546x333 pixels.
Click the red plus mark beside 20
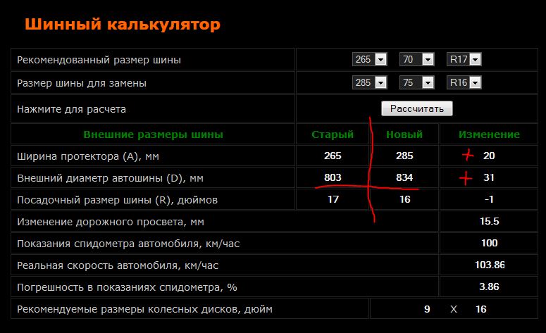[466, 156]
